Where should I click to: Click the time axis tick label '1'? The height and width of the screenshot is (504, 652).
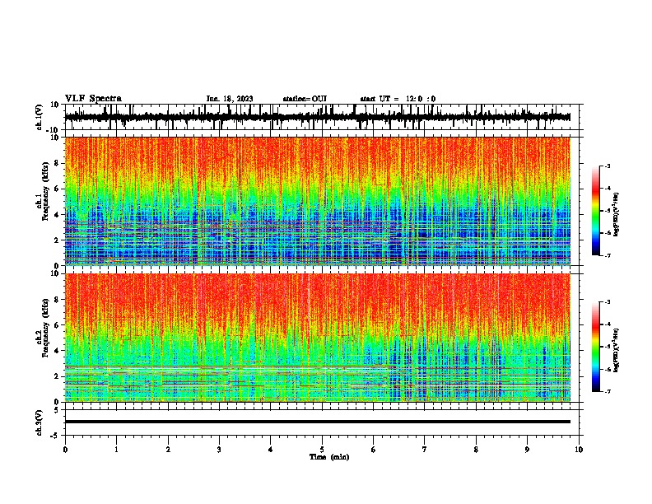coord(116,450)
